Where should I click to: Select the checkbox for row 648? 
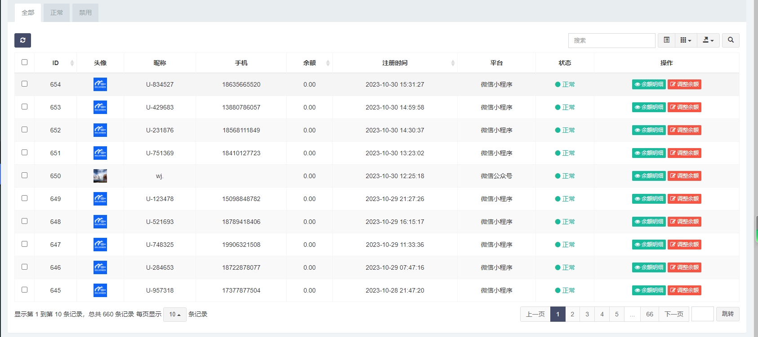pyautogui.click(x=25, y=221)
